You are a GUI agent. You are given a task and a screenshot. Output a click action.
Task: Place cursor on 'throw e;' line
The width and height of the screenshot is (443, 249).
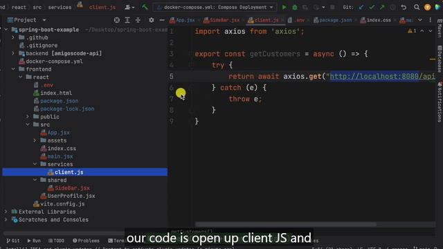[245, 99]
